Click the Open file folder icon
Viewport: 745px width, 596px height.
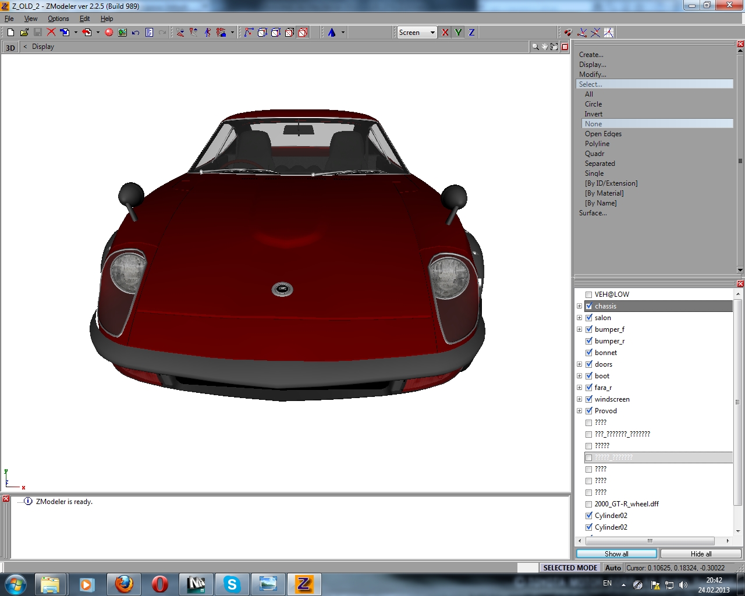coord(24,33)
